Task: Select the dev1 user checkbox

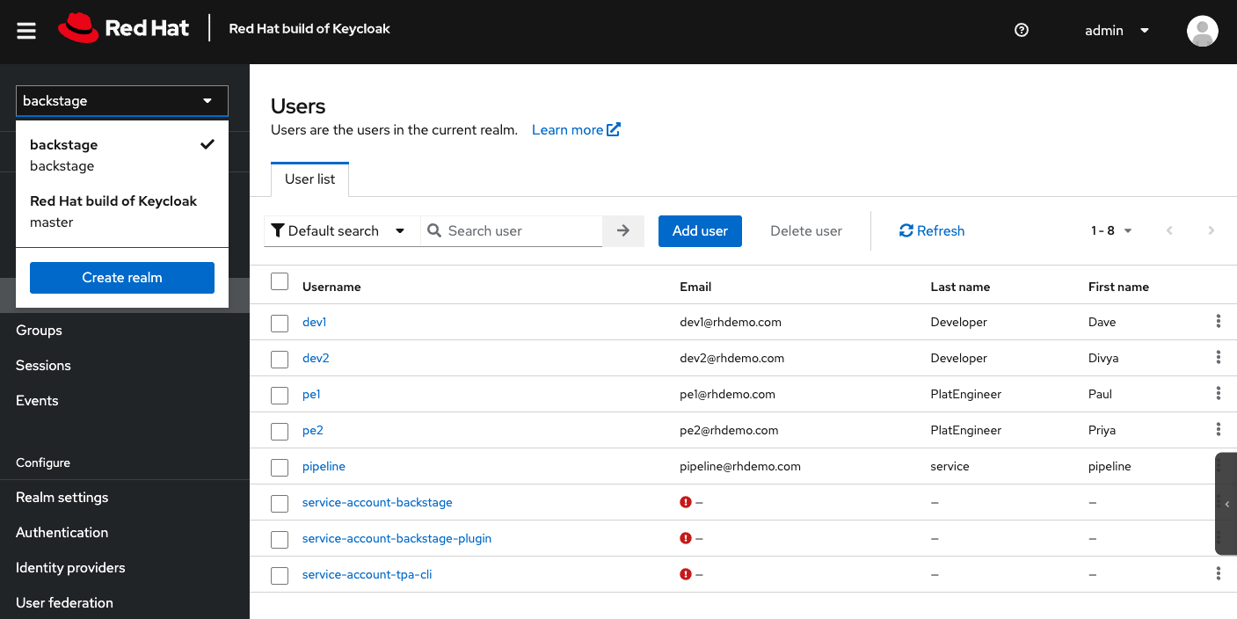Action: [280, 324]
